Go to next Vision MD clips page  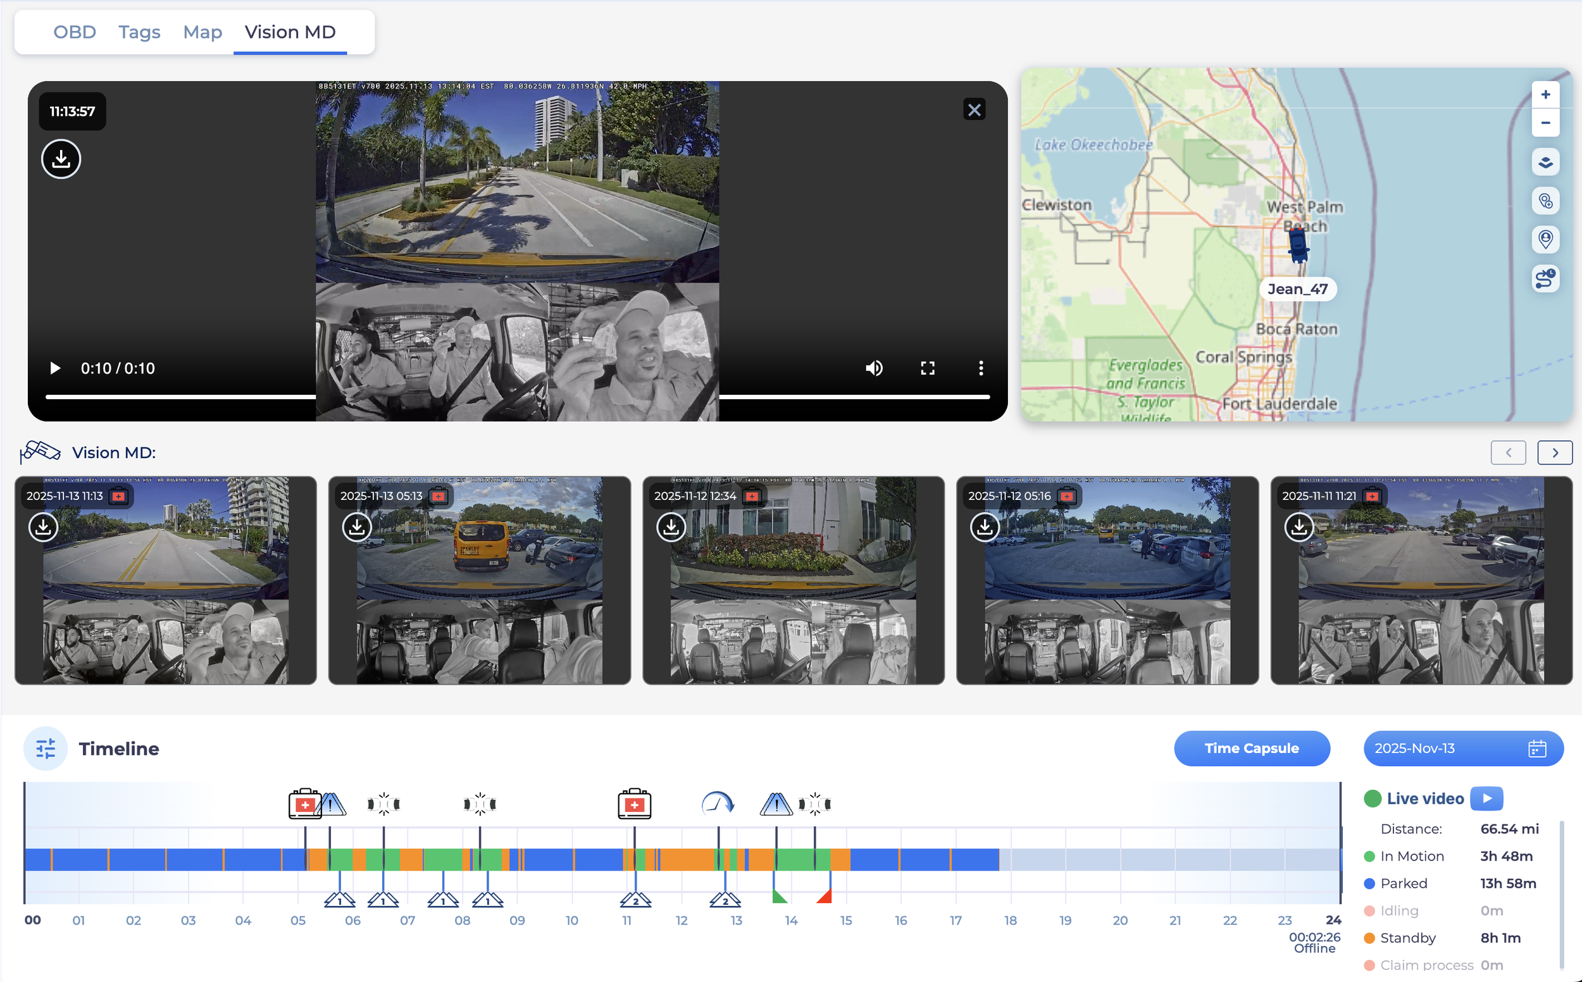pos(1554,452)
